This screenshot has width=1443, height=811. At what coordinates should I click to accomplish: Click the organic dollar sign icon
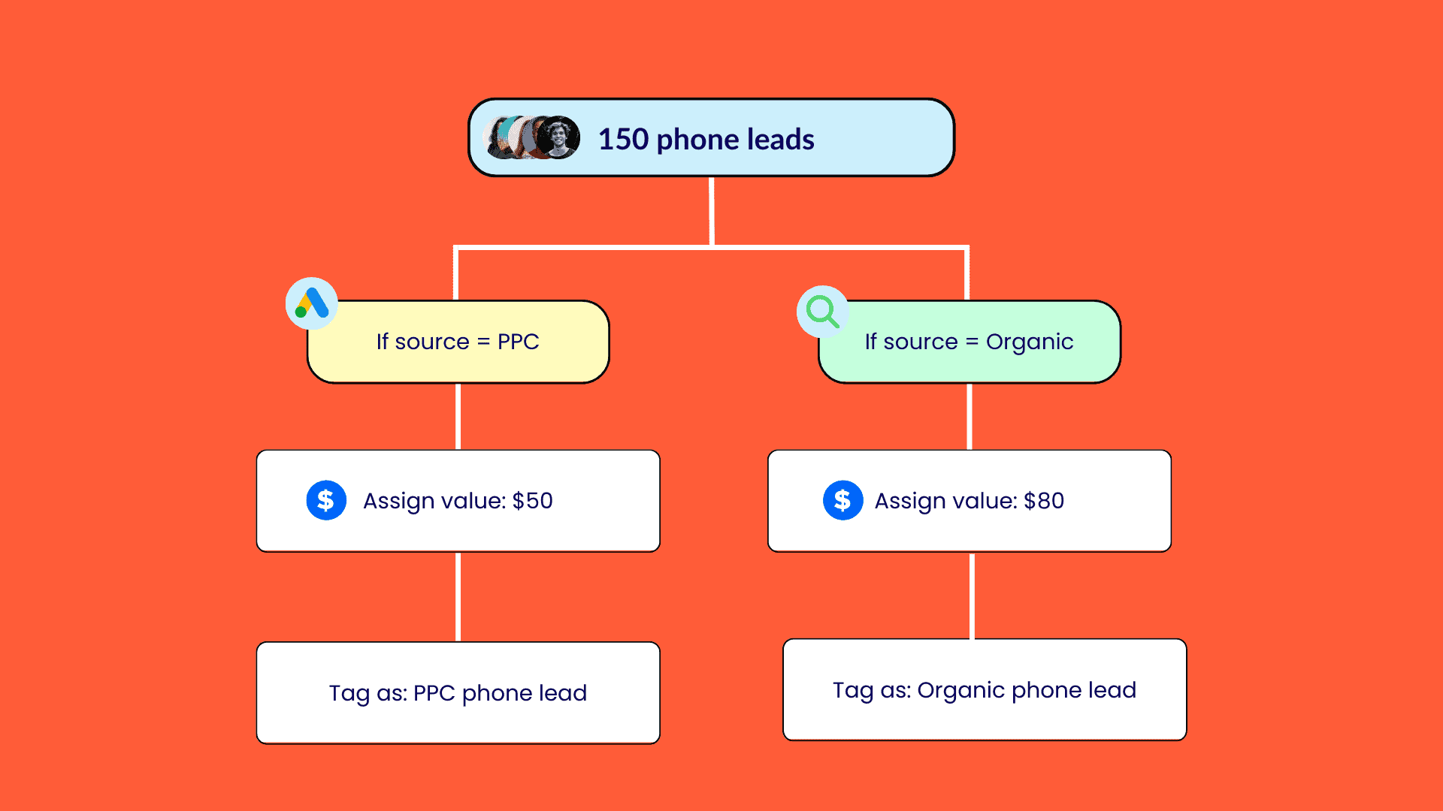840,500
